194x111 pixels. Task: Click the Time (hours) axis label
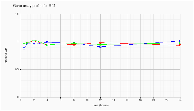(100, 105)
